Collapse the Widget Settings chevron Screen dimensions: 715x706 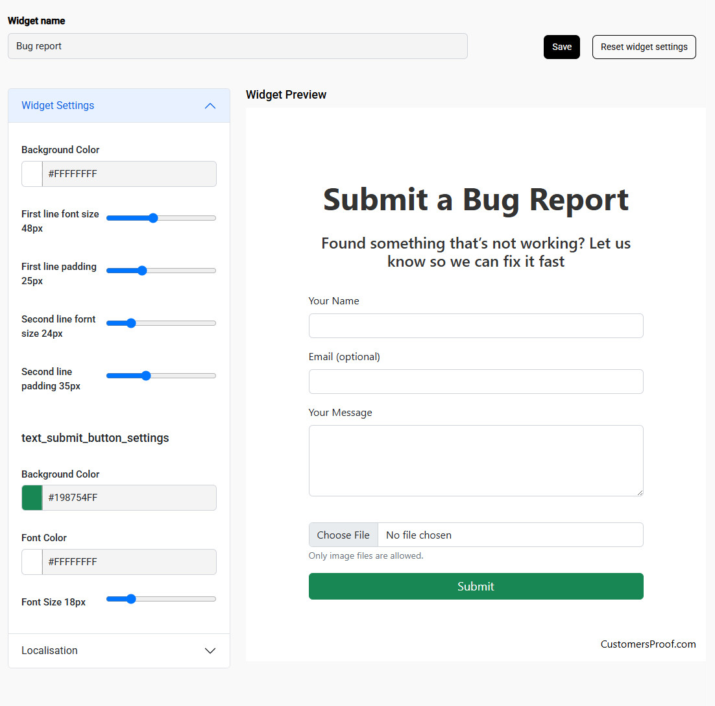210,106
